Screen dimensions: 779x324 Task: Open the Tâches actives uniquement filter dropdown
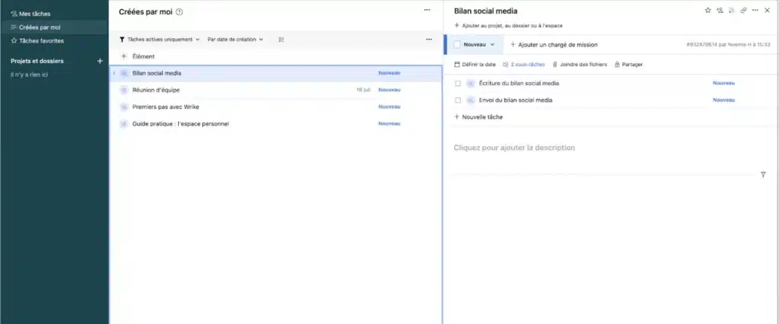coord(160,39)
